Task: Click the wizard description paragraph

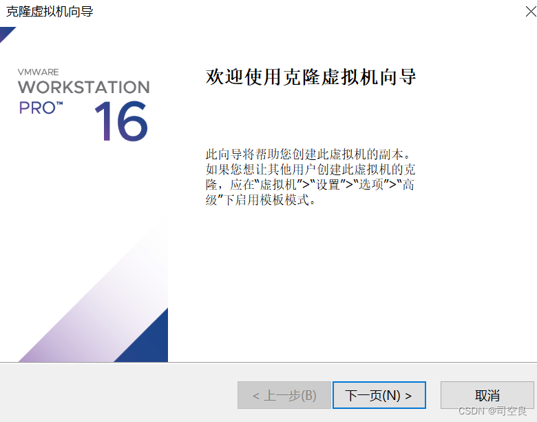Action: click(310, 177)
